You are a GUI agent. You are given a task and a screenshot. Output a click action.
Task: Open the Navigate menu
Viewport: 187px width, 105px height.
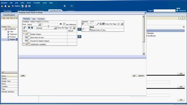pos(4,3)
